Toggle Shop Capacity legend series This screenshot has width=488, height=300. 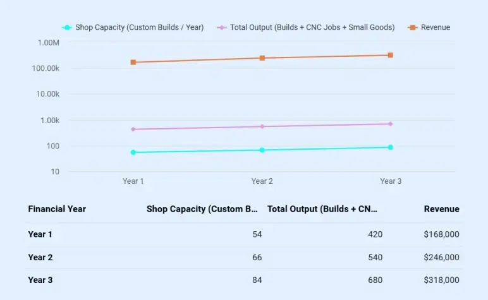pyautogui.click(x=133, y=28)
